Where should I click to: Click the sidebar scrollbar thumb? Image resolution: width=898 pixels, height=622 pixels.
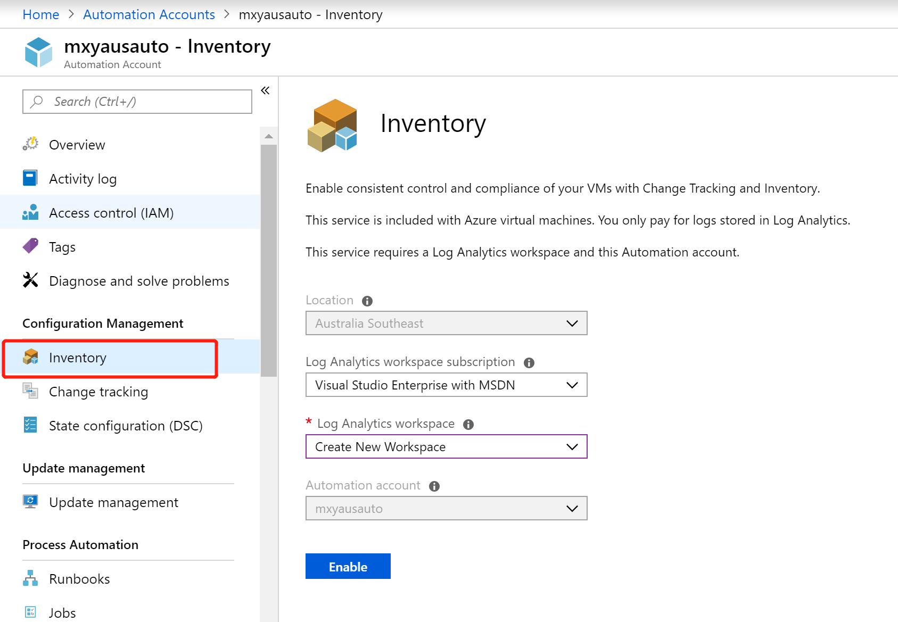[269, 261]
